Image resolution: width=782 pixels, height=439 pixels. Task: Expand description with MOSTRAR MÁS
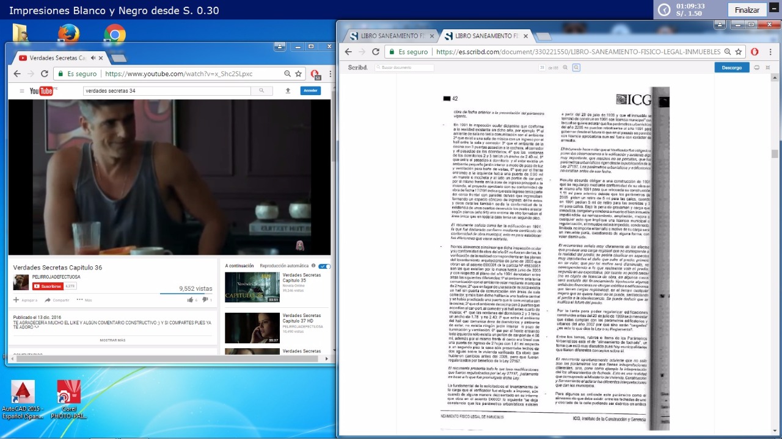(x=112, y=340)
